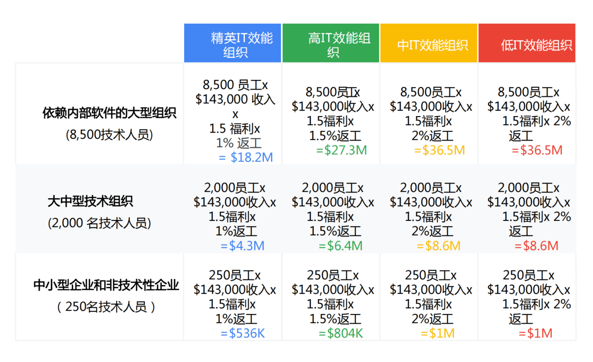This screenshot has width=593, height=362.
Task: Click 2,000员工x in the 中IT效能组织 column
Action: (x=431, y=187)
